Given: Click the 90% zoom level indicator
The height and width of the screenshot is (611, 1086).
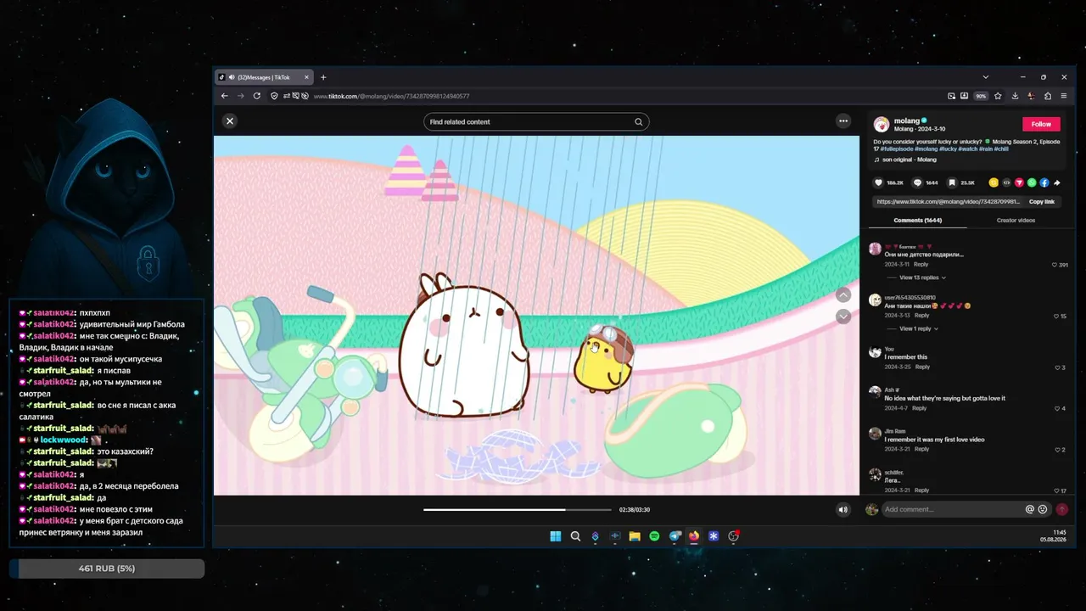Looking at the screenshot, I should pyautogui.click(x=981, y=96).
